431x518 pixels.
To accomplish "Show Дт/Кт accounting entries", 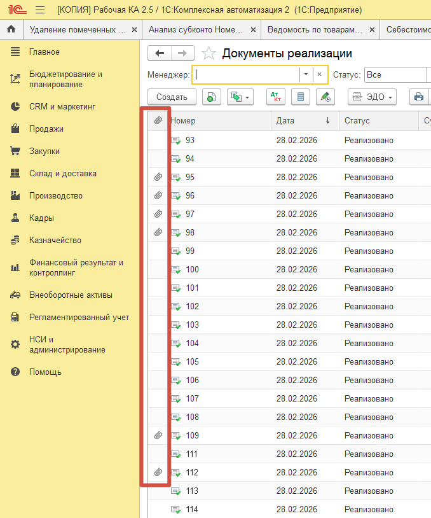I will (x=275, y=97).
